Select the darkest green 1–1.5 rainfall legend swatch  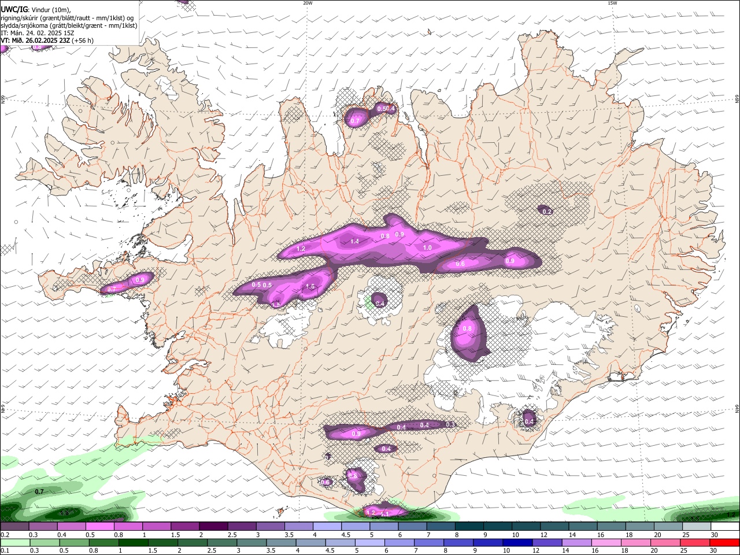click(133, 542)
